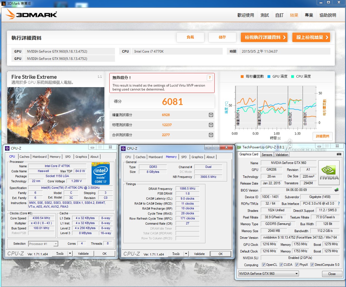Click the 負載 load button
Viewport: 346px width, 287px height.
[x=190, y=37]
